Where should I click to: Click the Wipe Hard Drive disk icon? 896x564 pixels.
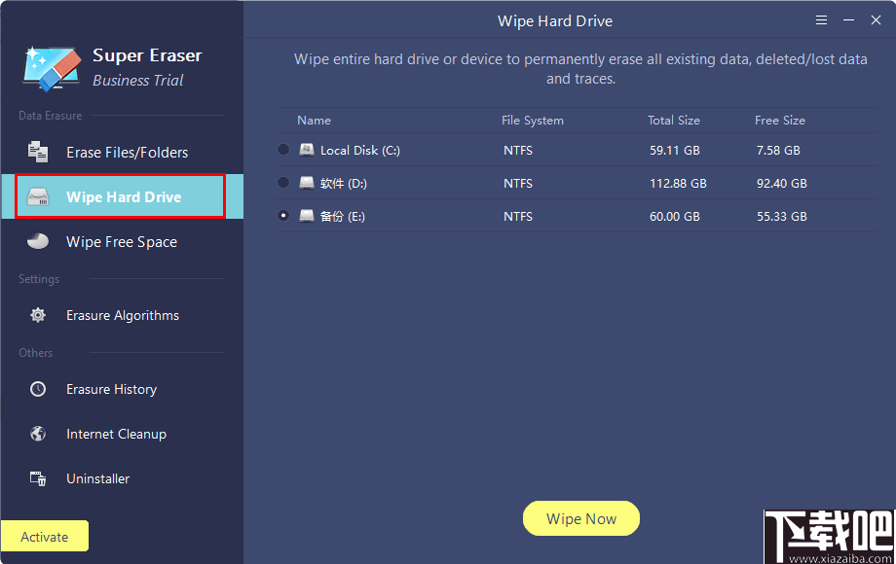(38, 196)
